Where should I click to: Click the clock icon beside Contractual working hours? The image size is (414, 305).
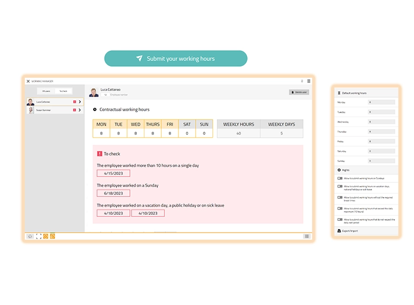click(95, 110)
